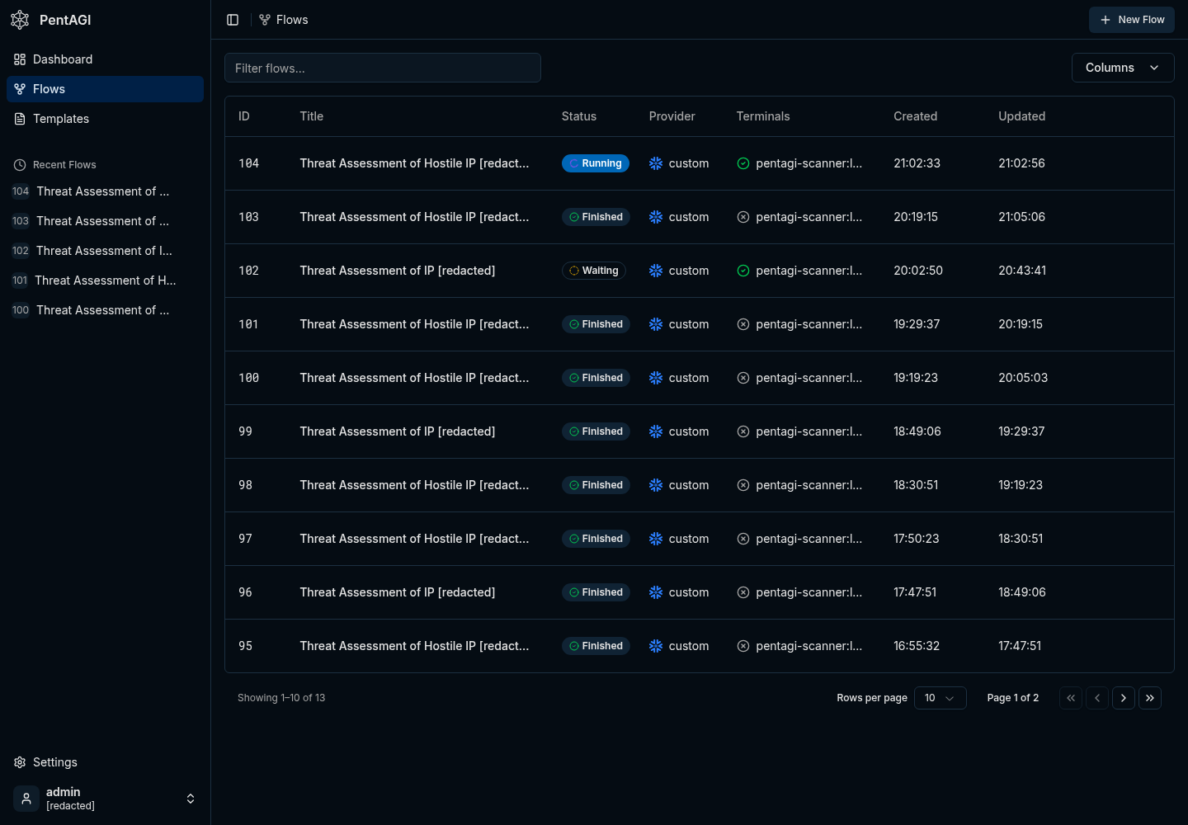
Task: Click created time 16:55:32
Action: (917, 646)
